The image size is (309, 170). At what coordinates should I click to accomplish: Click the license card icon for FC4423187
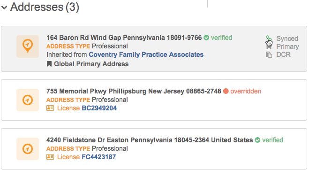point(50,157)
